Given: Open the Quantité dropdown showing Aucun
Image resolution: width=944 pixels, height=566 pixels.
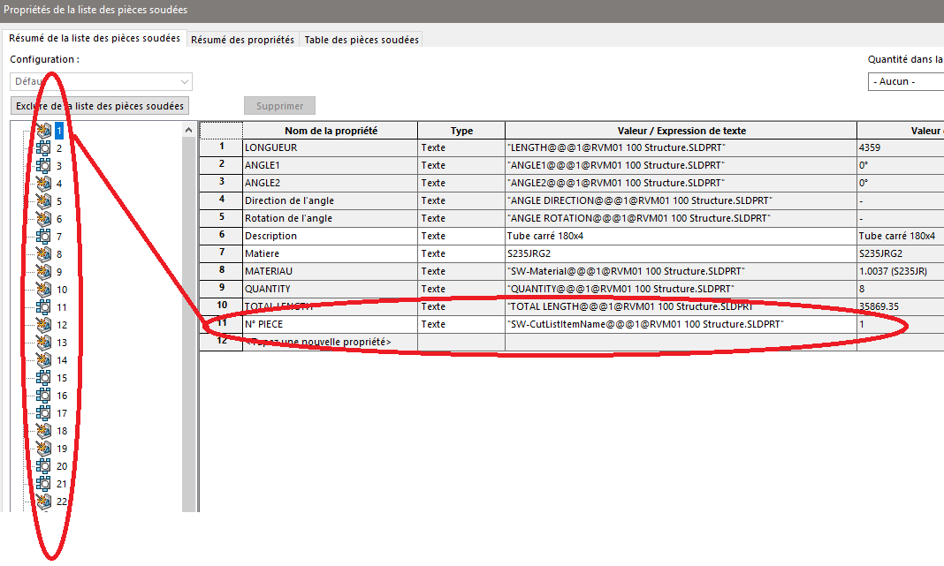Looking at the screenshot, I should [x=905, y=81].
